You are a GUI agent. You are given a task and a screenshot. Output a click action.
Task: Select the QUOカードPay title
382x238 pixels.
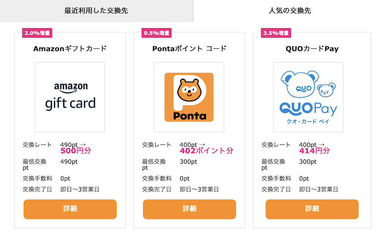312,48
